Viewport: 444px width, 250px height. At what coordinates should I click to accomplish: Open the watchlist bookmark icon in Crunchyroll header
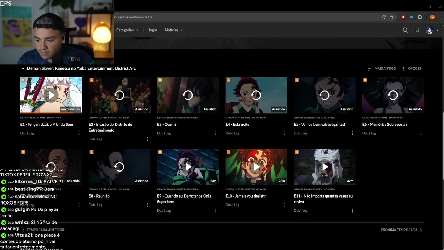tap(417, 30)
